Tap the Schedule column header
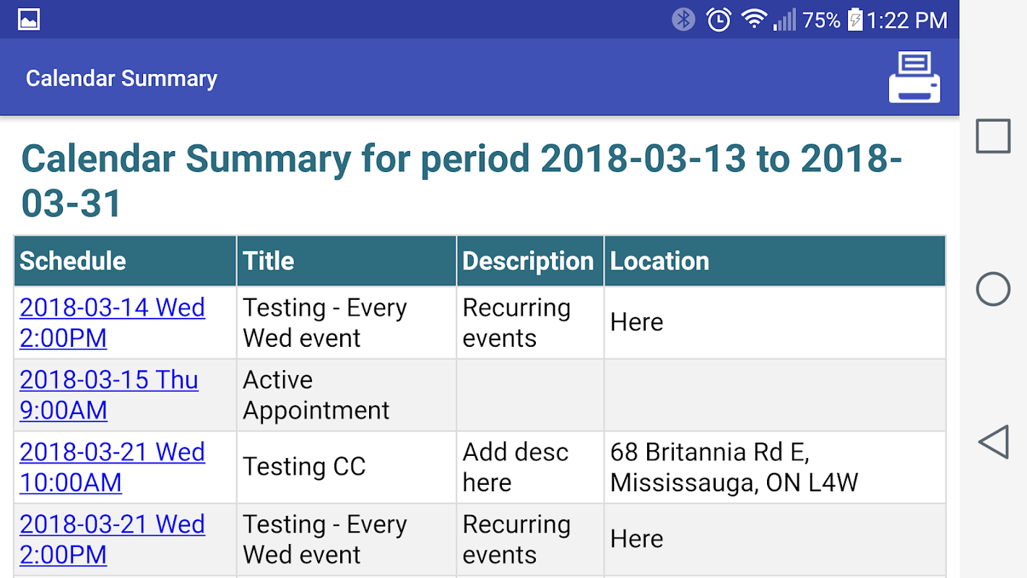The width and height of the screenshot is (1027, 578). (x=73, y=261)
